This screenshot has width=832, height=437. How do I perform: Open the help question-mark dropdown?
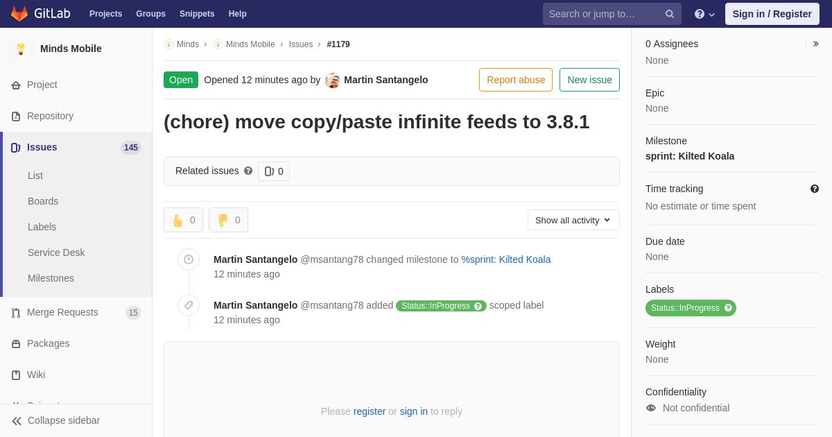[x=704, y=14]
